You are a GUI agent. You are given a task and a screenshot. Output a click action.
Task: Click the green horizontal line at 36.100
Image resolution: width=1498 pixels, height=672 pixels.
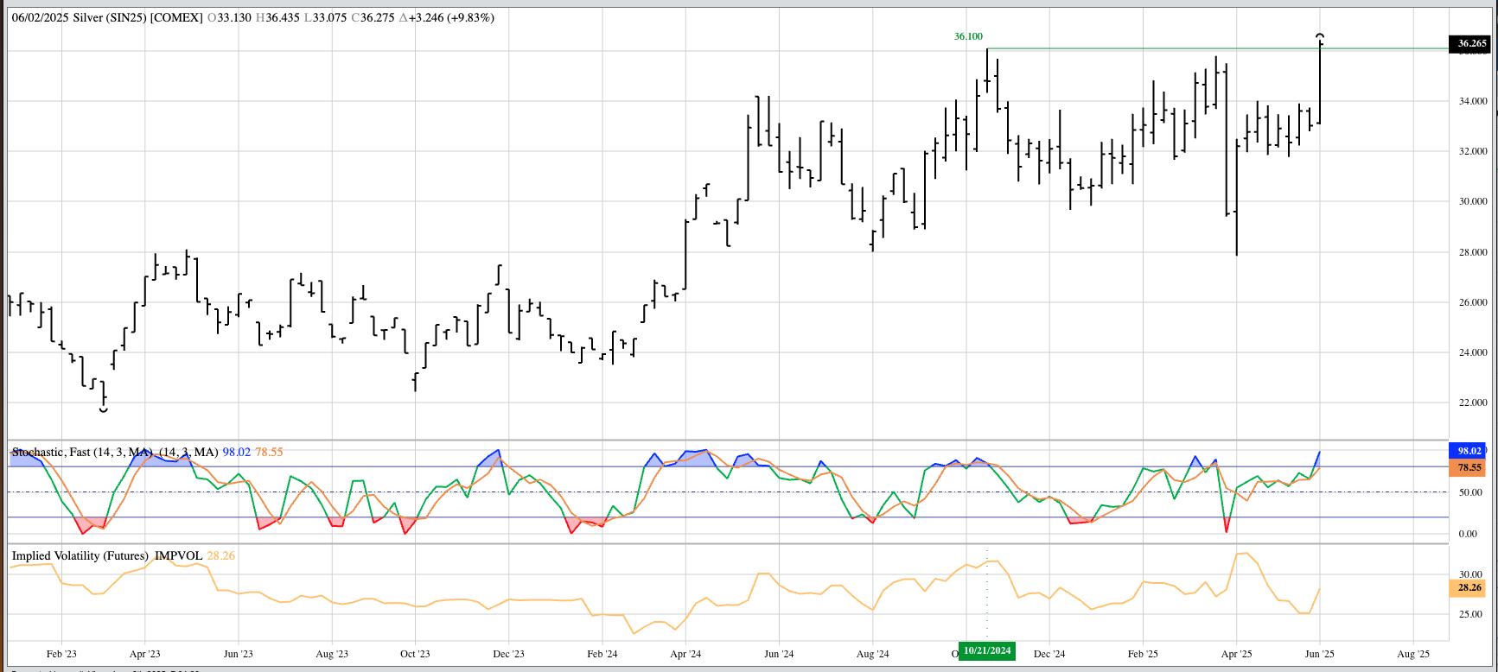click(1210, 48)
